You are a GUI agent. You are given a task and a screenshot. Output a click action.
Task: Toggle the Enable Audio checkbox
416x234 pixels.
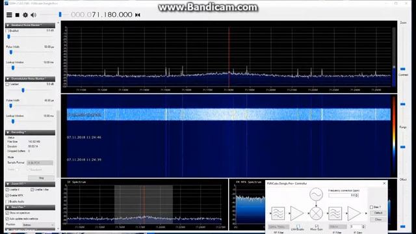pyautogui.click(x=7, y=201)
